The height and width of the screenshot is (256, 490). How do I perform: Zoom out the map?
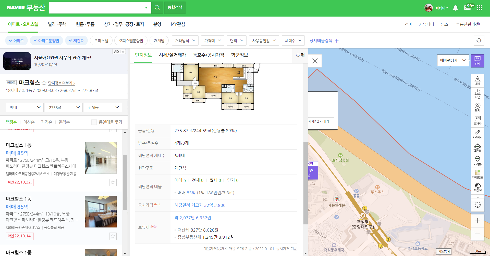pos(477,234)
